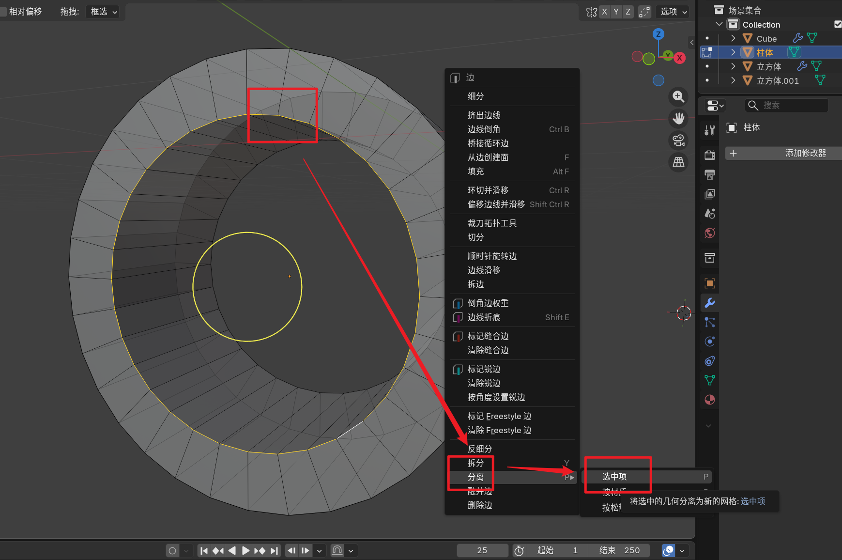Choose 选中项 to separate selected geometry
Screen dimensions: 842x560
pos(614,476)
